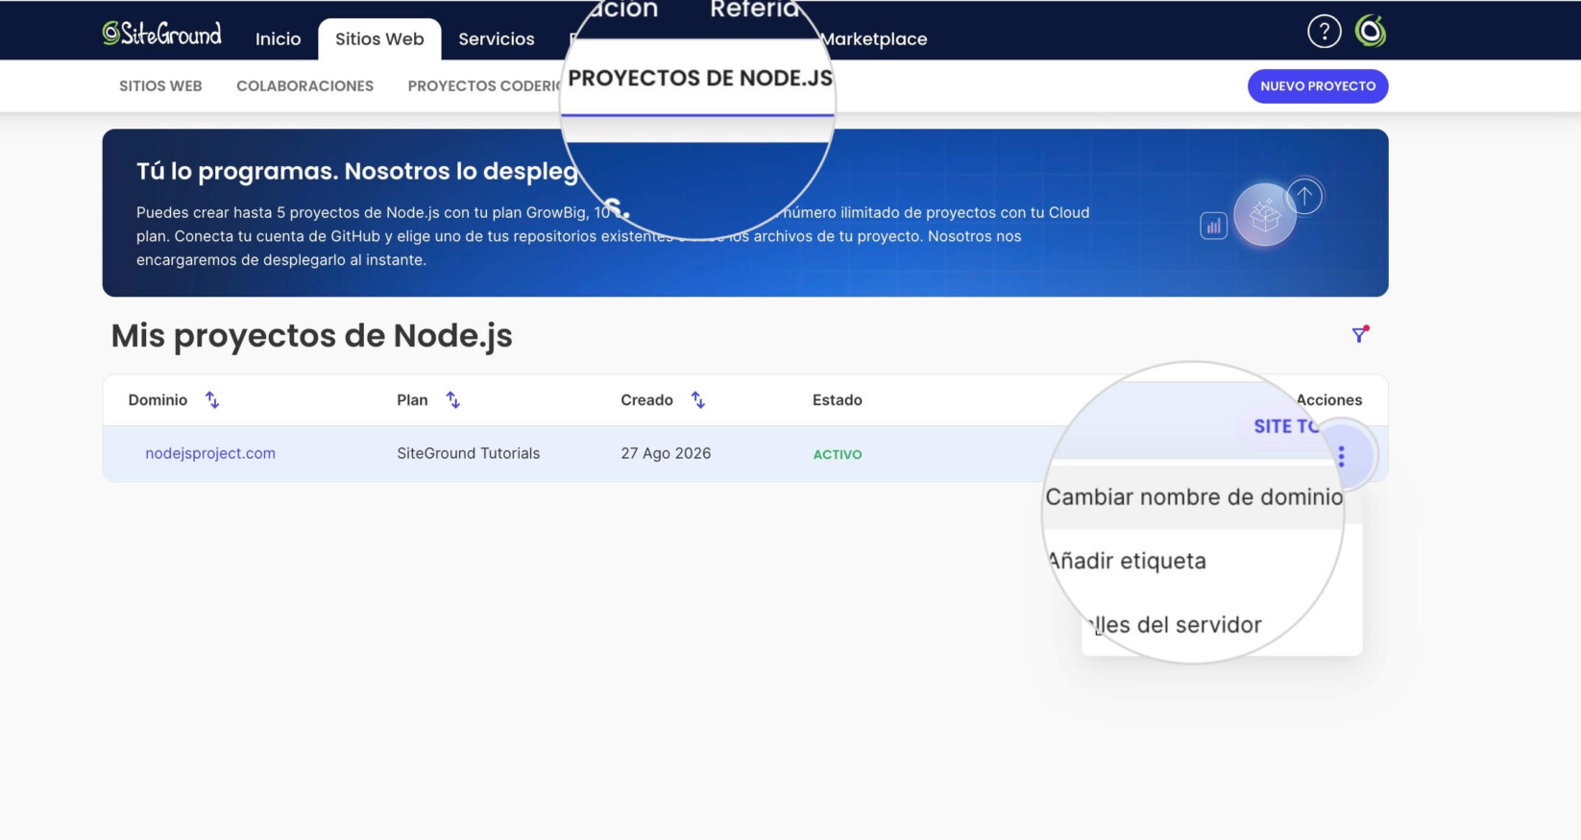The image size is (1581, 840).
Task: Sort table by Plan column arrows
Action: tap(453, 400)
